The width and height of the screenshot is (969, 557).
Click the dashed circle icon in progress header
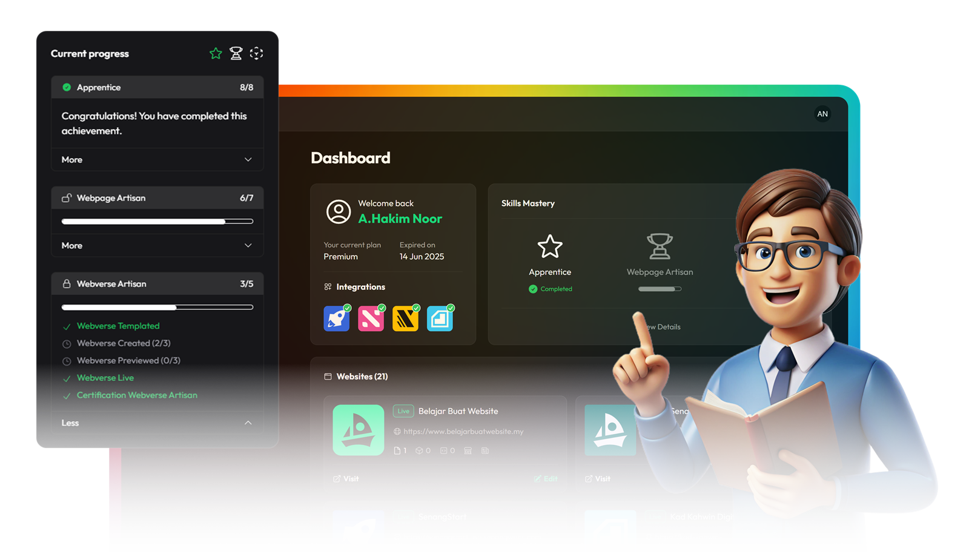(x=256, y=54)
